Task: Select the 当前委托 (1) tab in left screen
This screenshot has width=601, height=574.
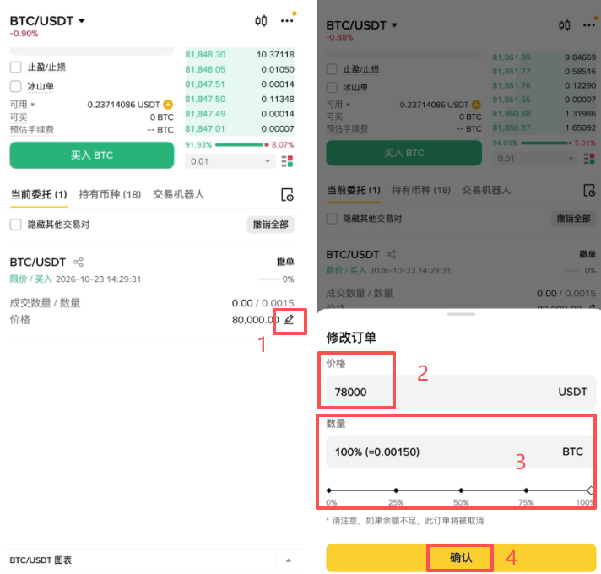Action: 39,195
